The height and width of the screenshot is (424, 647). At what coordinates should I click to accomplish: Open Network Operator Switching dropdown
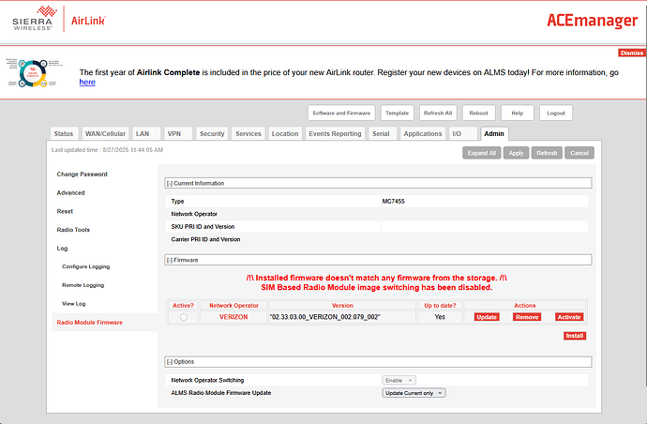coord(399,380)
